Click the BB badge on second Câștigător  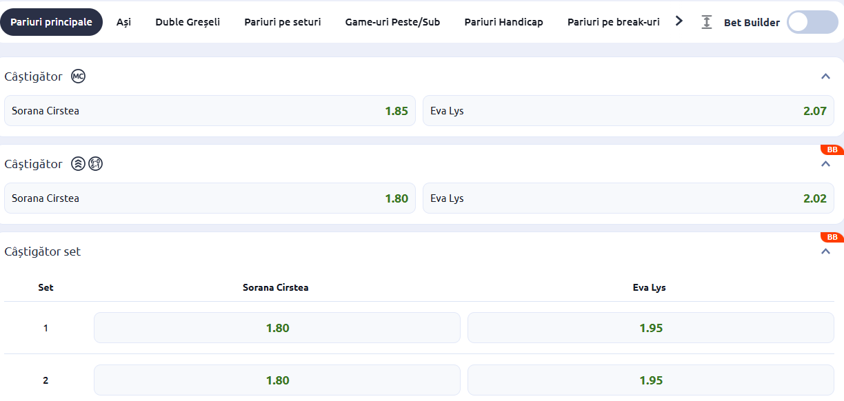[x=832, y=150]
